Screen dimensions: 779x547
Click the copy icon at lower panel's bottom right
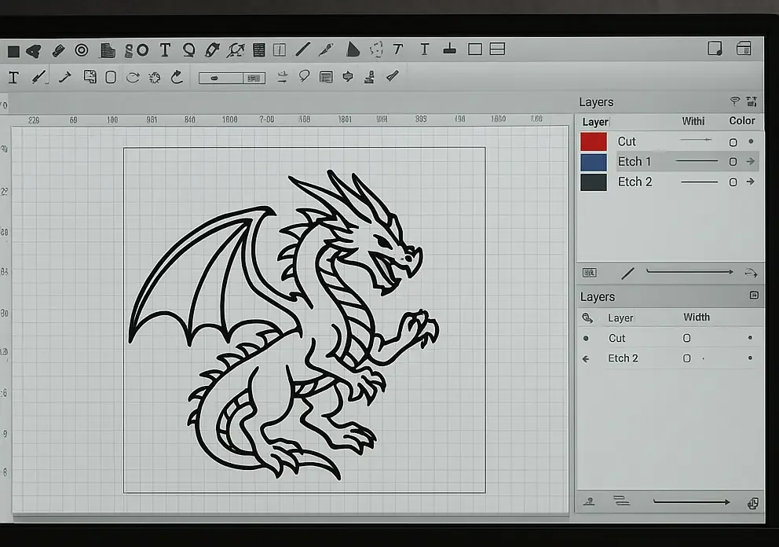coord(753,503)
